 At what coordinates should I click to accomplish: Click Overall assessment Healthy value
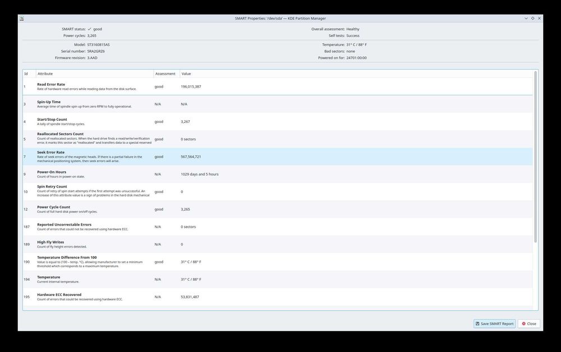353,29
